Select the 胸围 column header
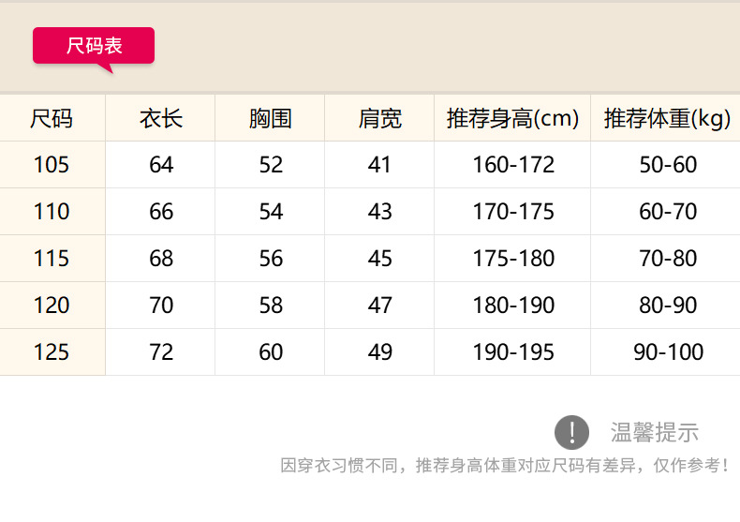Viewport: 740px width, 522px height. point(271,119)
